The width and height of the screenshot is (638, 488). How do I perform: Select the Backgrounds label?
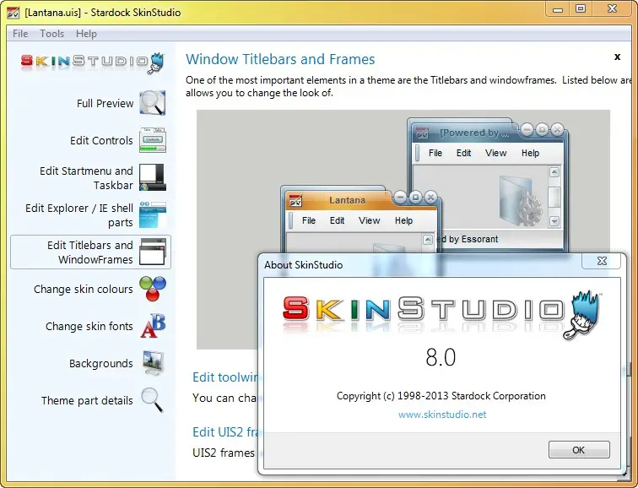tap(101, 363)
